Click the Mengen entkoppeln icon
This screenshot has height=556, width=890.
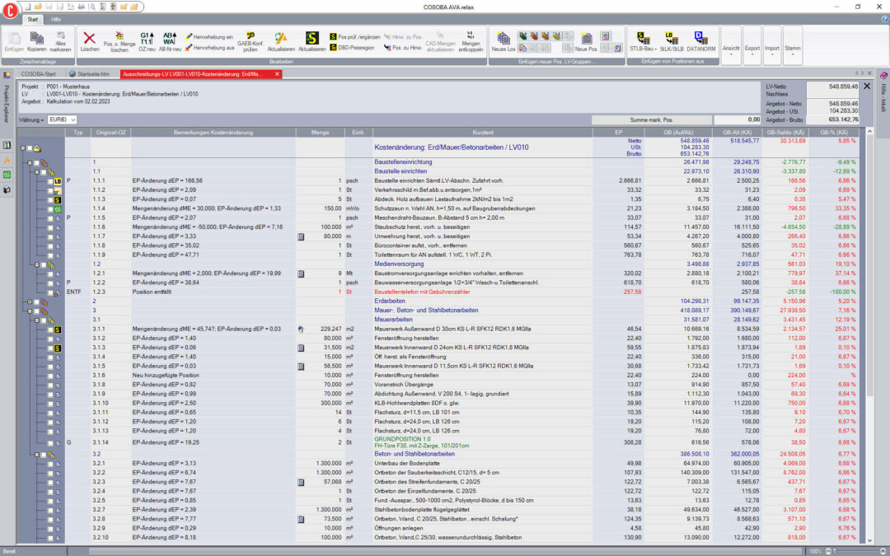(471, 42)
